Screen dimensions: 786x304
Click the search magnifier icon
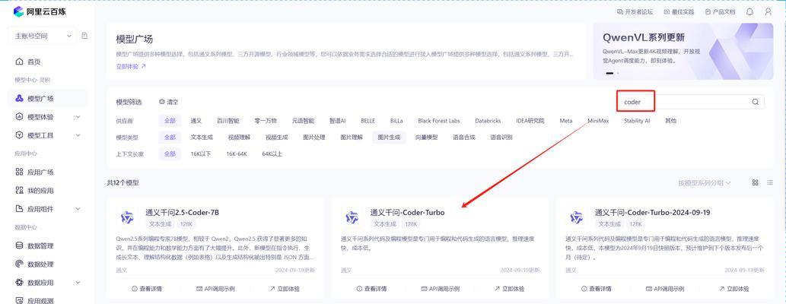tap(756, 102)
